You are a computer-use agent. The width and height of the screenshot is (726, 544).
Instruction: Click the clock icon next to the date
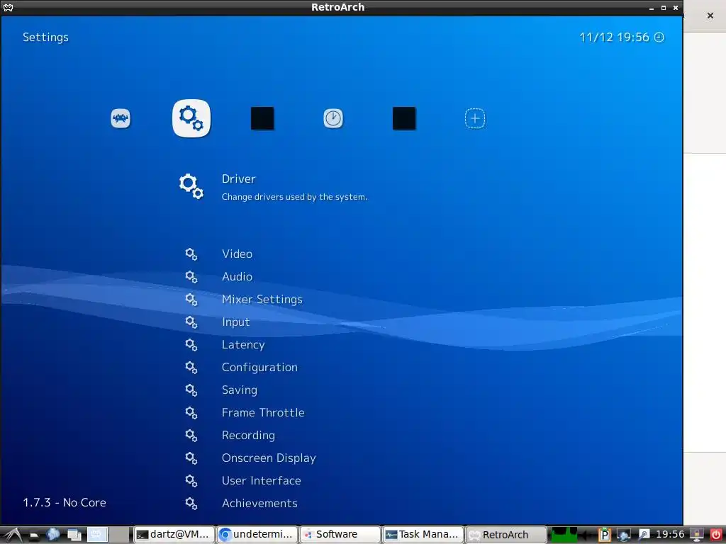(659, 38)
